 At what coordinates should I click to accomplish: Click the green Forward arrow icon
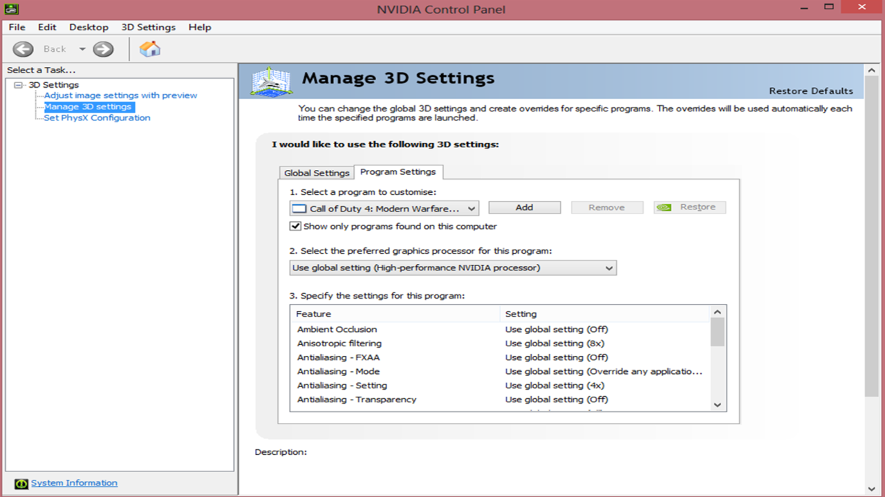[x=103, y=49]
